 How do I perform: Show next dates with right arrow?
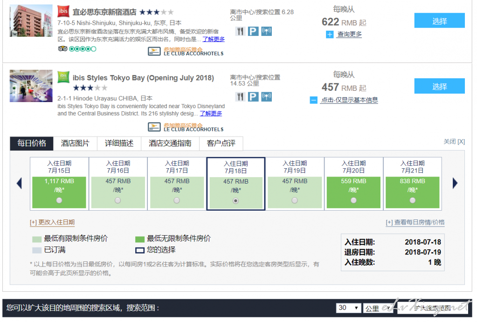455,183
